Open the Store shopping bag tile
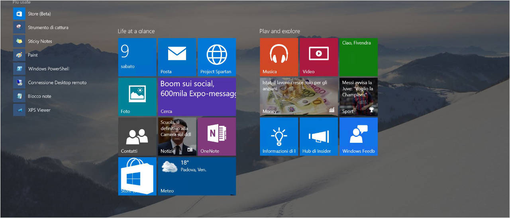The height and width of the screenshot is (218, 510). 137,176
